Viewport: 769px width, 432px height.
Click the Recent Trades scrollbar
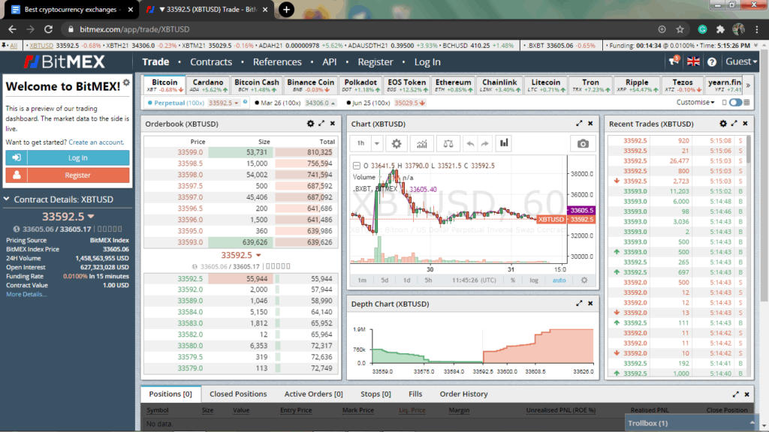pos(749,149)
